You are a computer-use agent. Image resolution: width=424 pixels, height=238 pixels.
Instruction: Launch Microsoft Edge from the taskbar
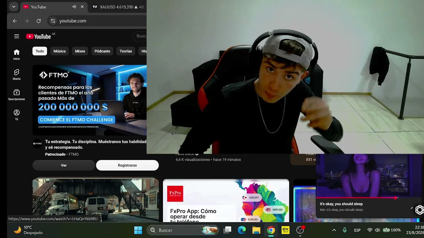(242, 230)
